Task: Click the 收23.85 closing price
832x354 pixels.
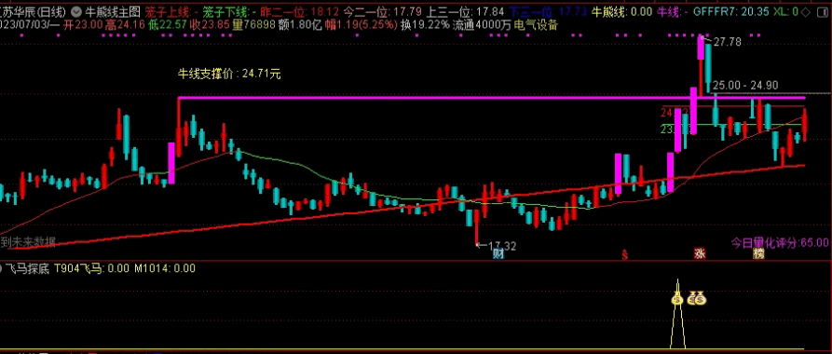Action: (x=211, y=24)
